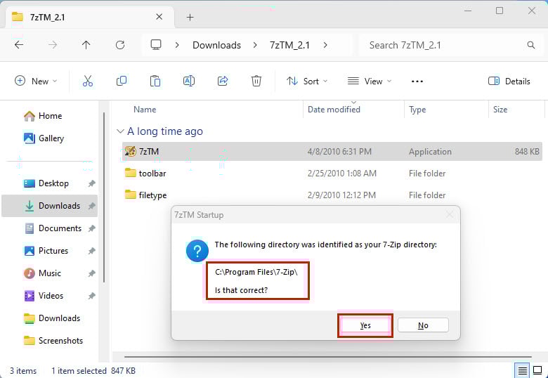Open the See more ellipsis menu
The height and width of the screenshot is (378, 548).
(417, 82)
